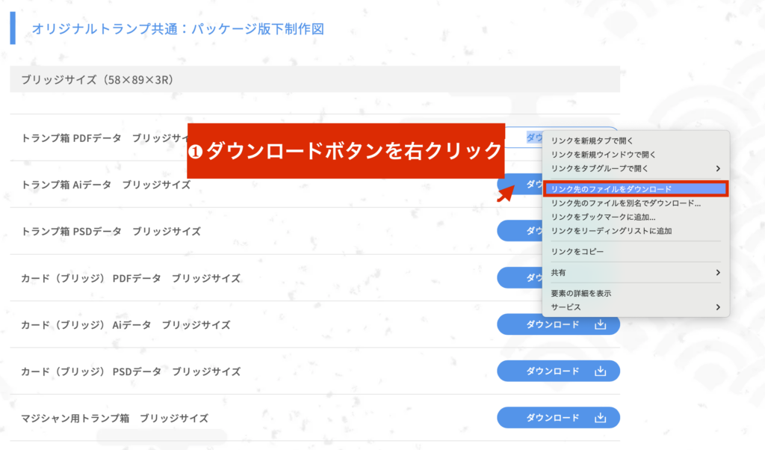Click カード（ブリッジ）Aiデータ label
The image size is (765, 450).
tap(126, 324)
